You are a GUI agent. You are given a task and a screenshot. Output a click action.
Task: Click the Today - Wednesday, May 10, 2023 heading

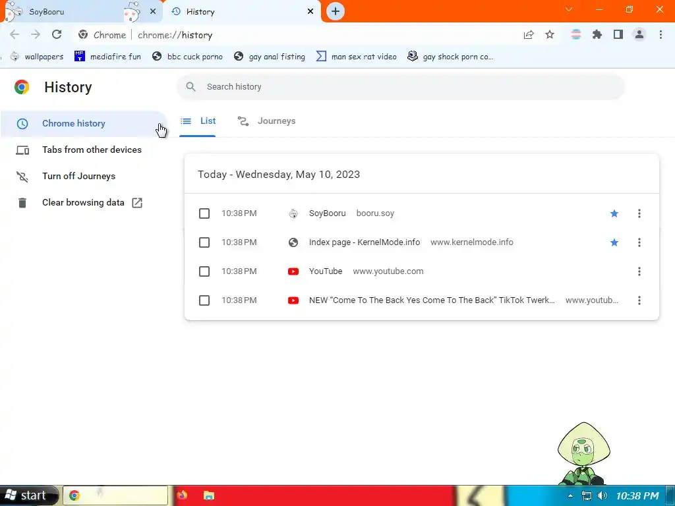click(x=279, y=174)
